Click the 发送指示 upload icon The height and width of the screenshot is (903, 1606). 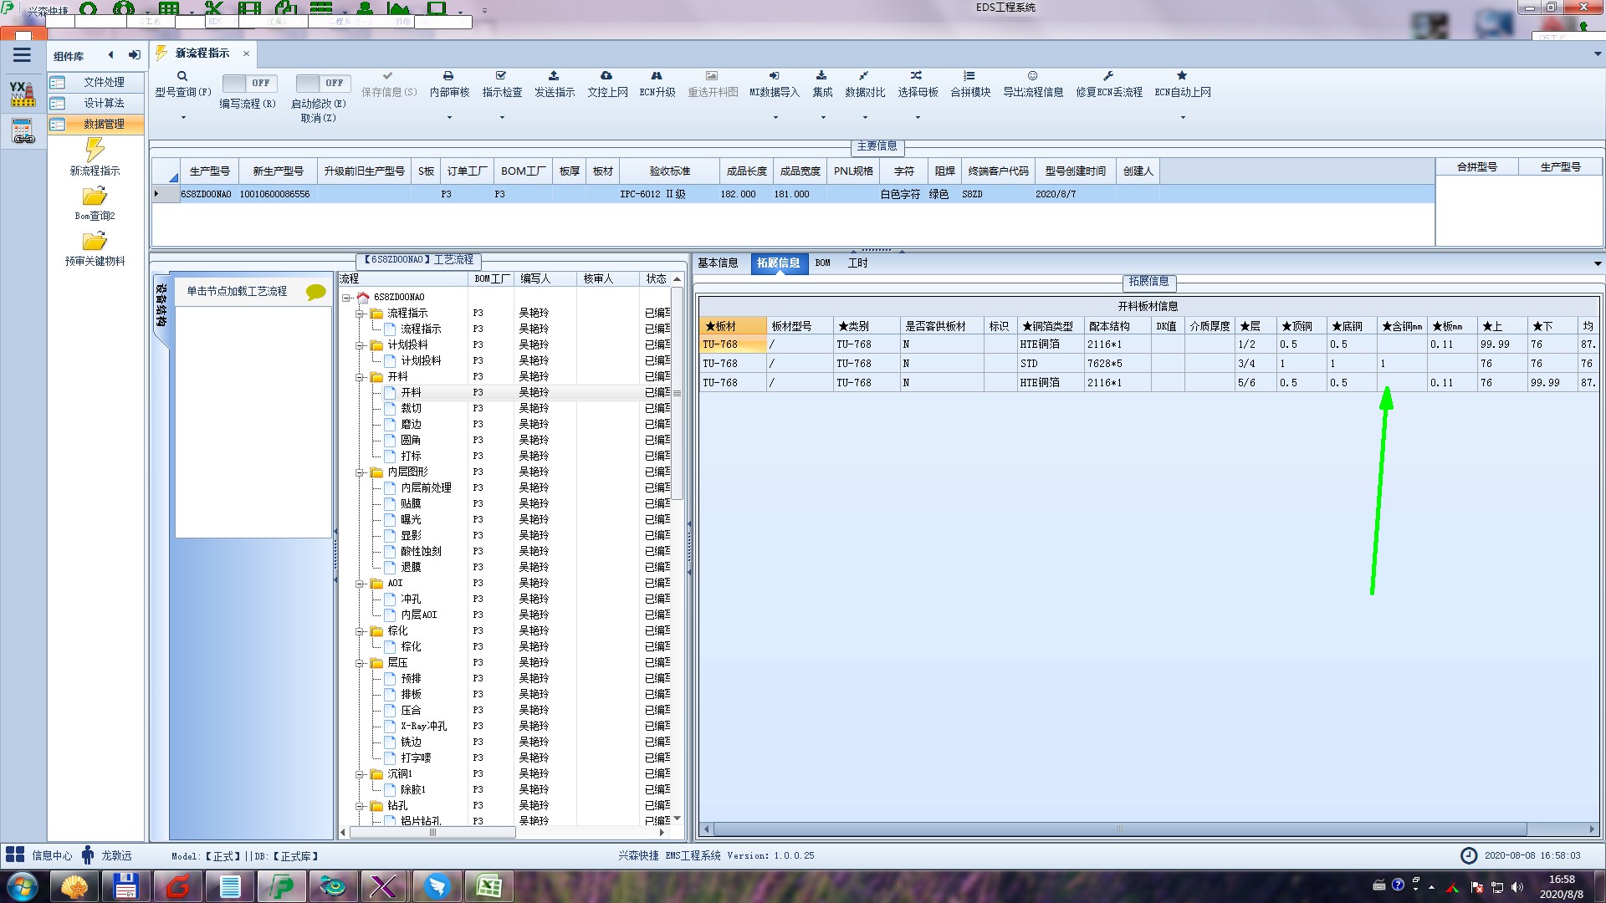554,76
